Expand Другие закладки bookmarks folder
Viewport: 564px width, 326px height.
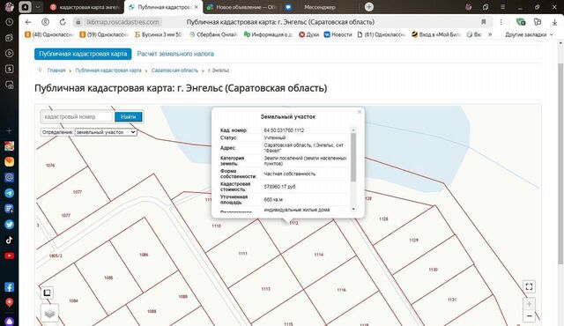pyautogui.click(x=529, y=34)
